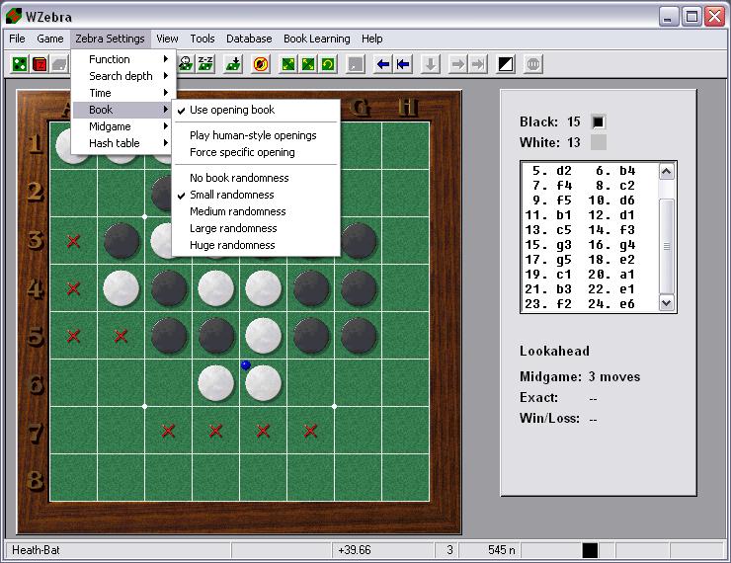Open the Book Learning menu
Screen dimensions: 731x563
[317, 39]
